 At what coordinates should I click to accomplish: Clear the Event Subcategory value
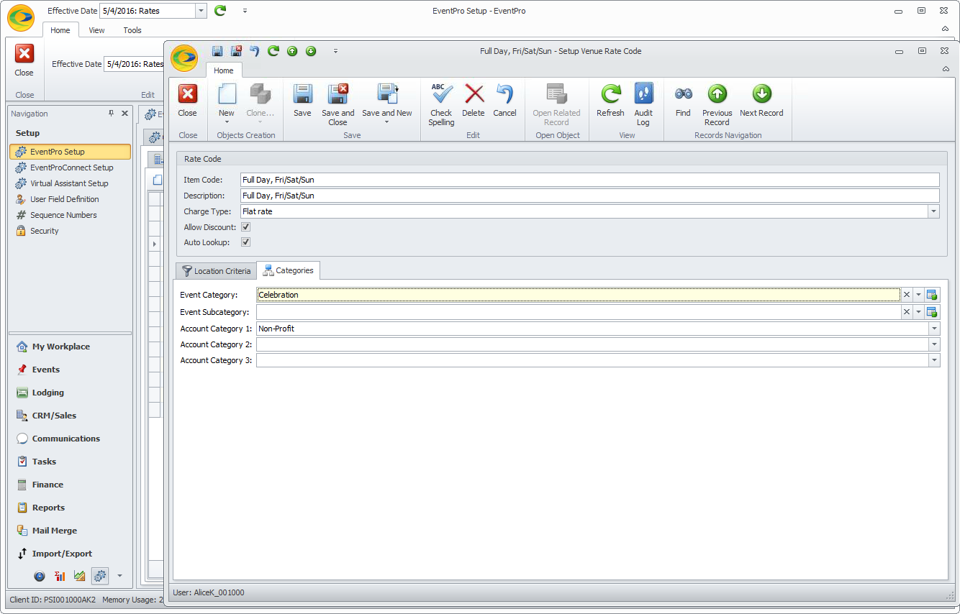pos(907,312)
